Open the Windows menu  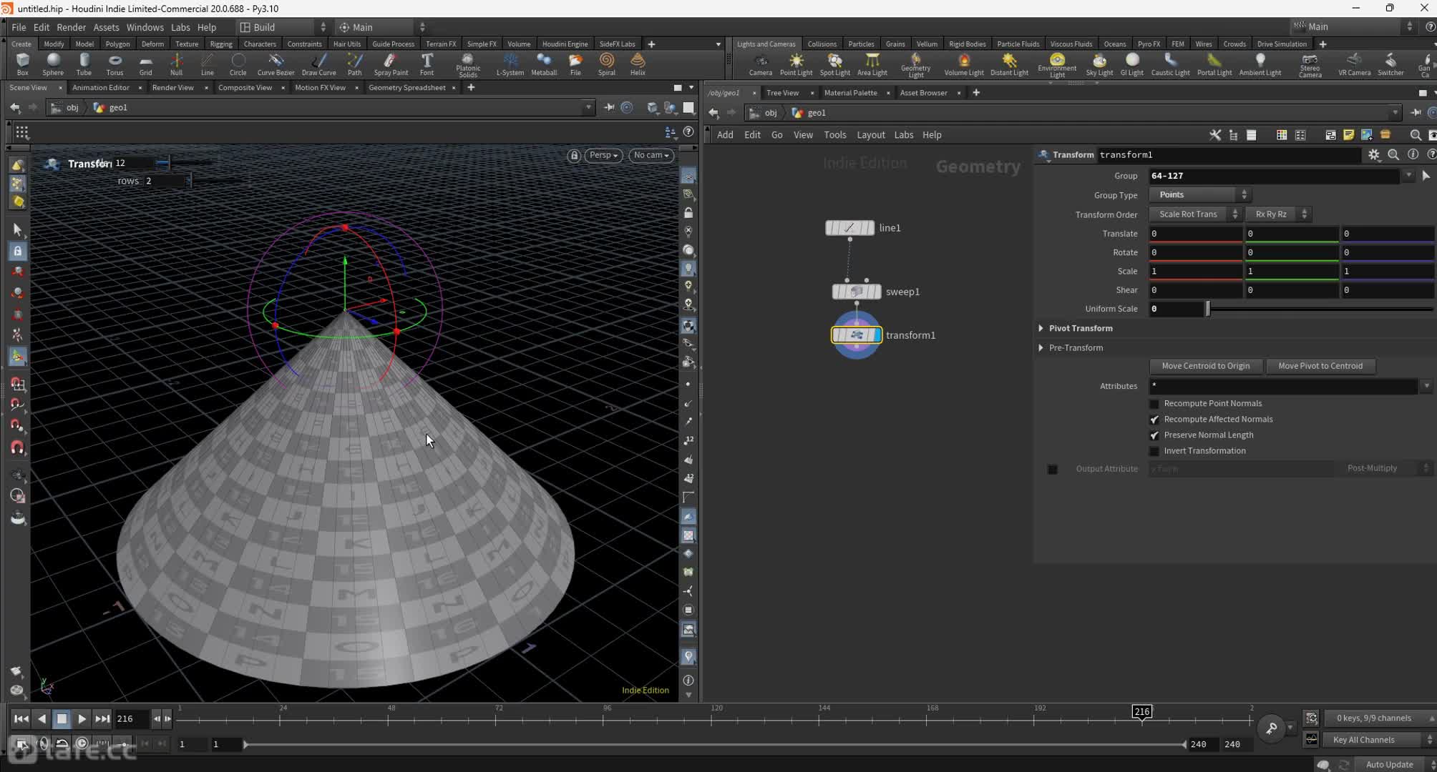pos(145,27)
